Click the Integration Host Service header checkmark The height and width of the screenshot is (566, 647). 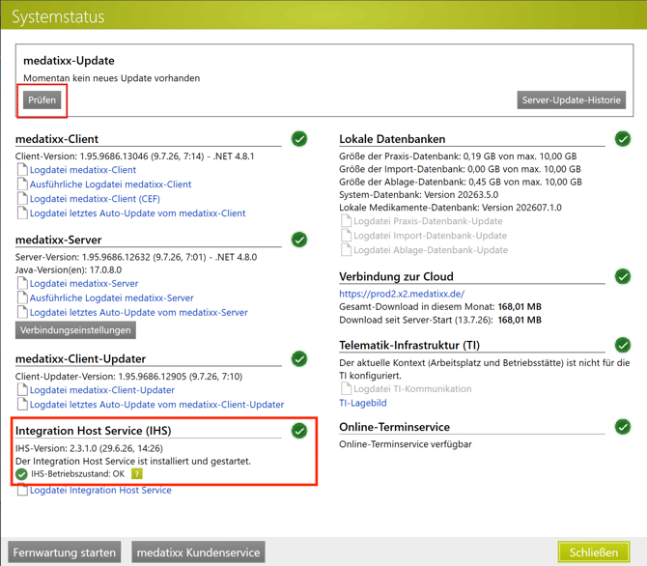tap(299, 431)
